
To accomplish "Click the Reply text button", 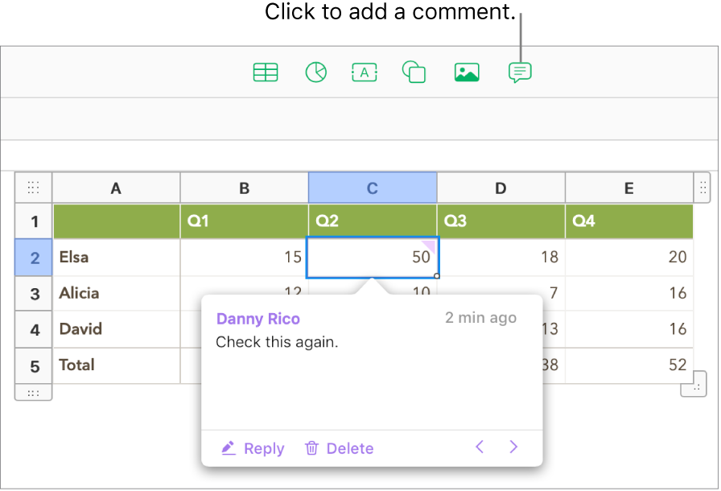I will (264, 448).
